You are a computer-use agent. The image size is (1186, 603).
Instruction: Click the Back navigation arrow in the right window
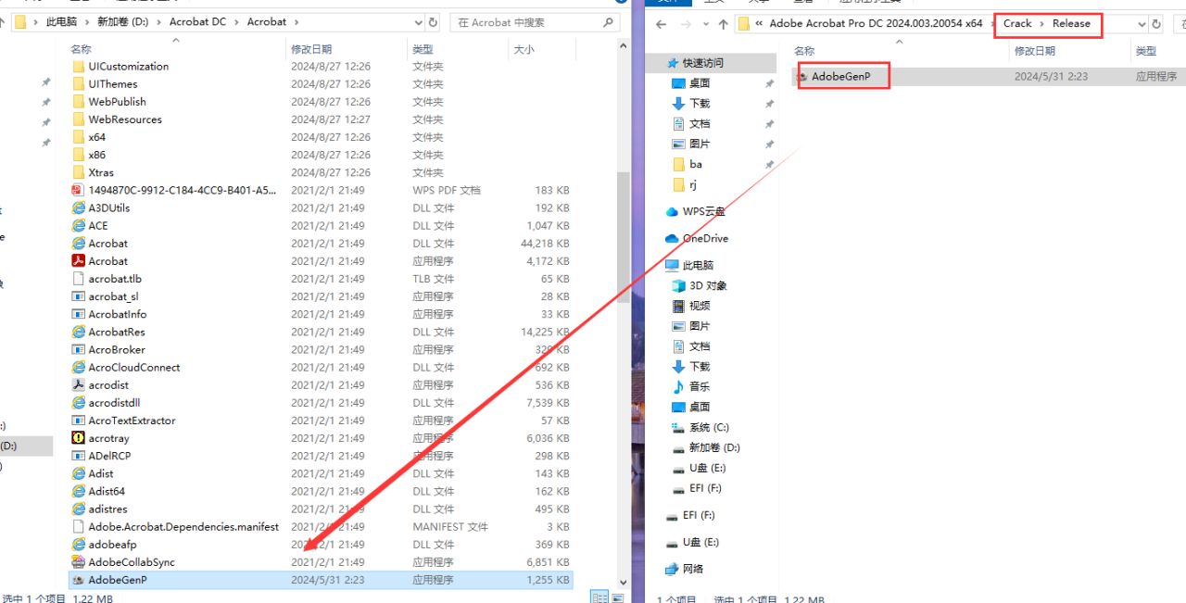point(660,24)
